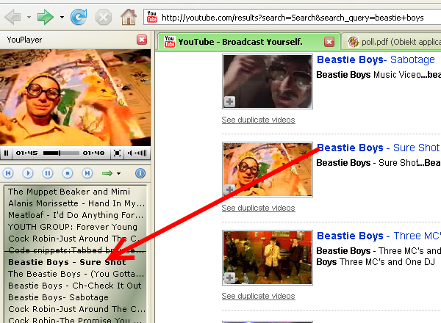Open the forward button history dropdown

(62, 16)
